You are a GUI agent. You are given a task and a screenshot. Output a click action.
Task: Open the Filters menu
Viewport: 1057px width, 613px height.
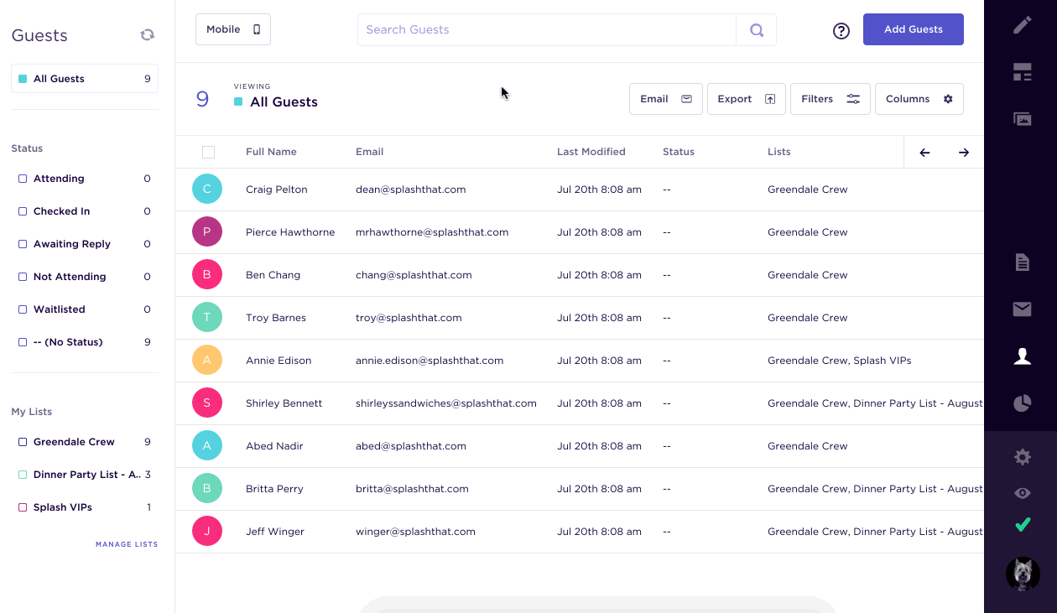830,99
